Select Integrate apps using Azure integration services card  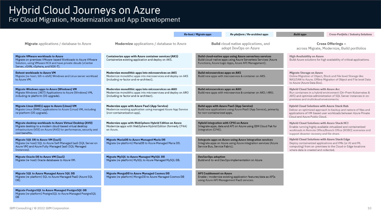(x=240, y=144)
